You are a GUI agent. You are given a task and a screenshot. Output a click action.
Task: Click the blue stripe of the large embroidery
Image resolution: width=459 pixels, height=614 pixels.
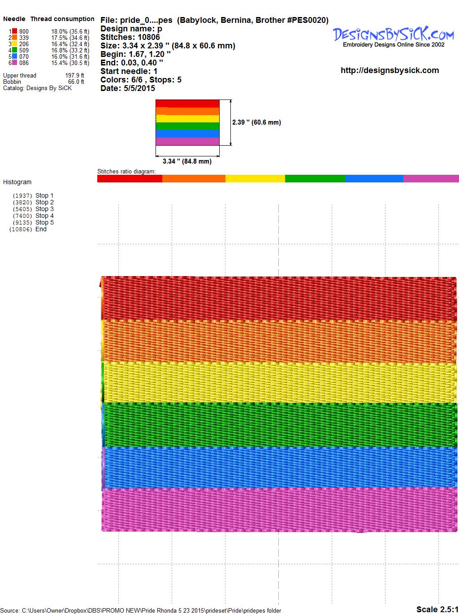278,467
